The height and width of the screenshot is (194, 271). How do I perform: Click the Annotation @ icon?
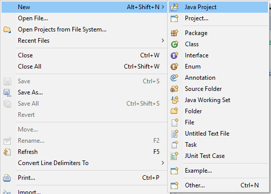[174, 78]
